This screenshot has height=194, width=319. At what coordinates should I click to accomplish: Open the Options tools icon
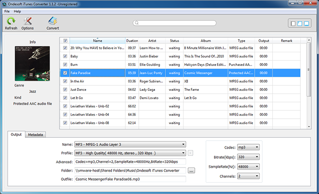27,21
